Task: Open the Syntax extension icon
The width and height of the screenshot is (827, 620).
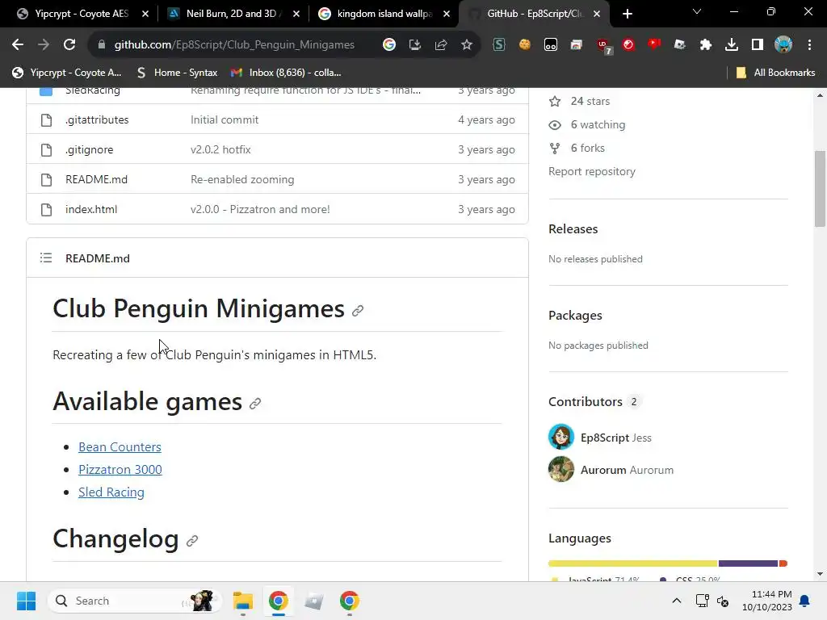Action: 499,45
